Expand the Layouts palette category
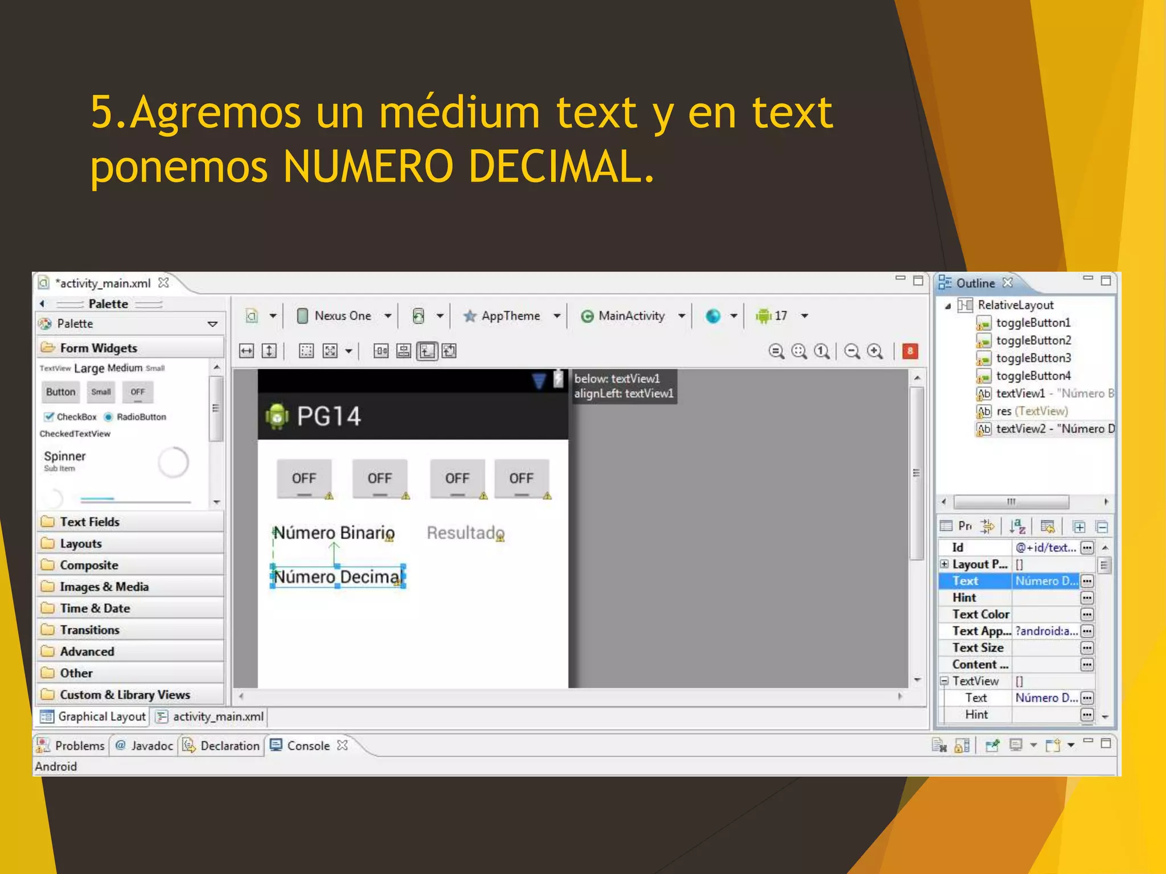 (x=131, y=543)
